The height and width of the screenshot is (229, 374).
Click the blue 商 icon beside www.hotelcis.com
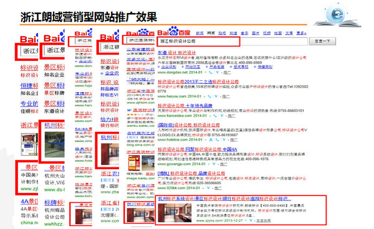211,140
